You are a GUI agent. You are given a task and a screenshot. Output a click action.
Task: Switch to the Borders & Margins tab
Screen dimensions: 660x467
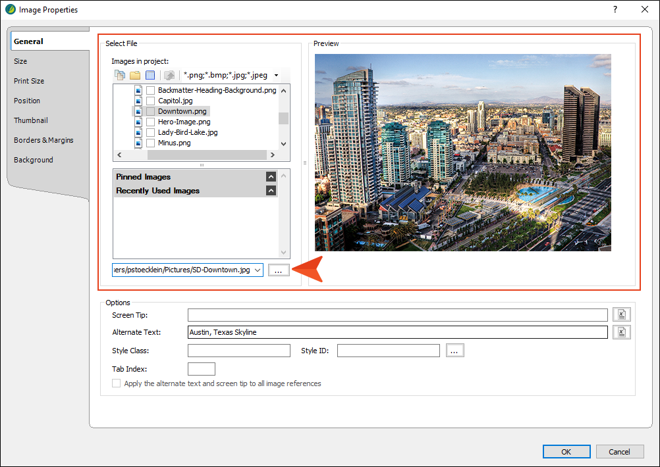tap(43, 140)
